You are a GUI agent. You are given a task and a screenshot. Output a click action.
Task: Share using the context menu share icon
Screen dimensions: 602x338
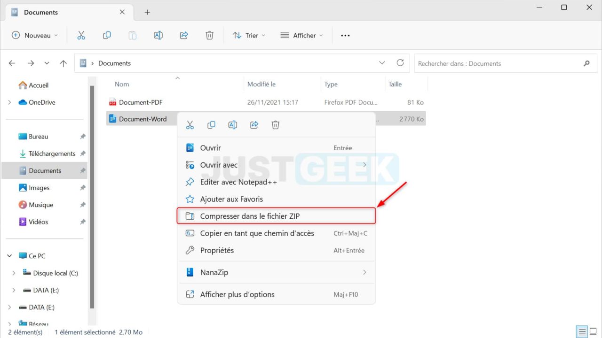click(254, 125)
